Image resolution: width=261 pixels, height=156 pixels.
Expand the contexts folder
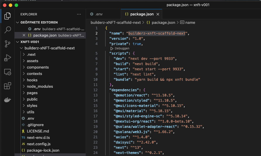point(24,73)
